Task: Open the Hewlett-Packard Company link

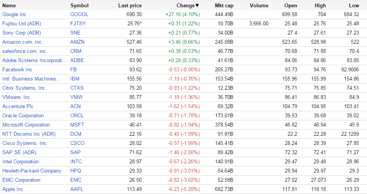Action: click(31, 171)
